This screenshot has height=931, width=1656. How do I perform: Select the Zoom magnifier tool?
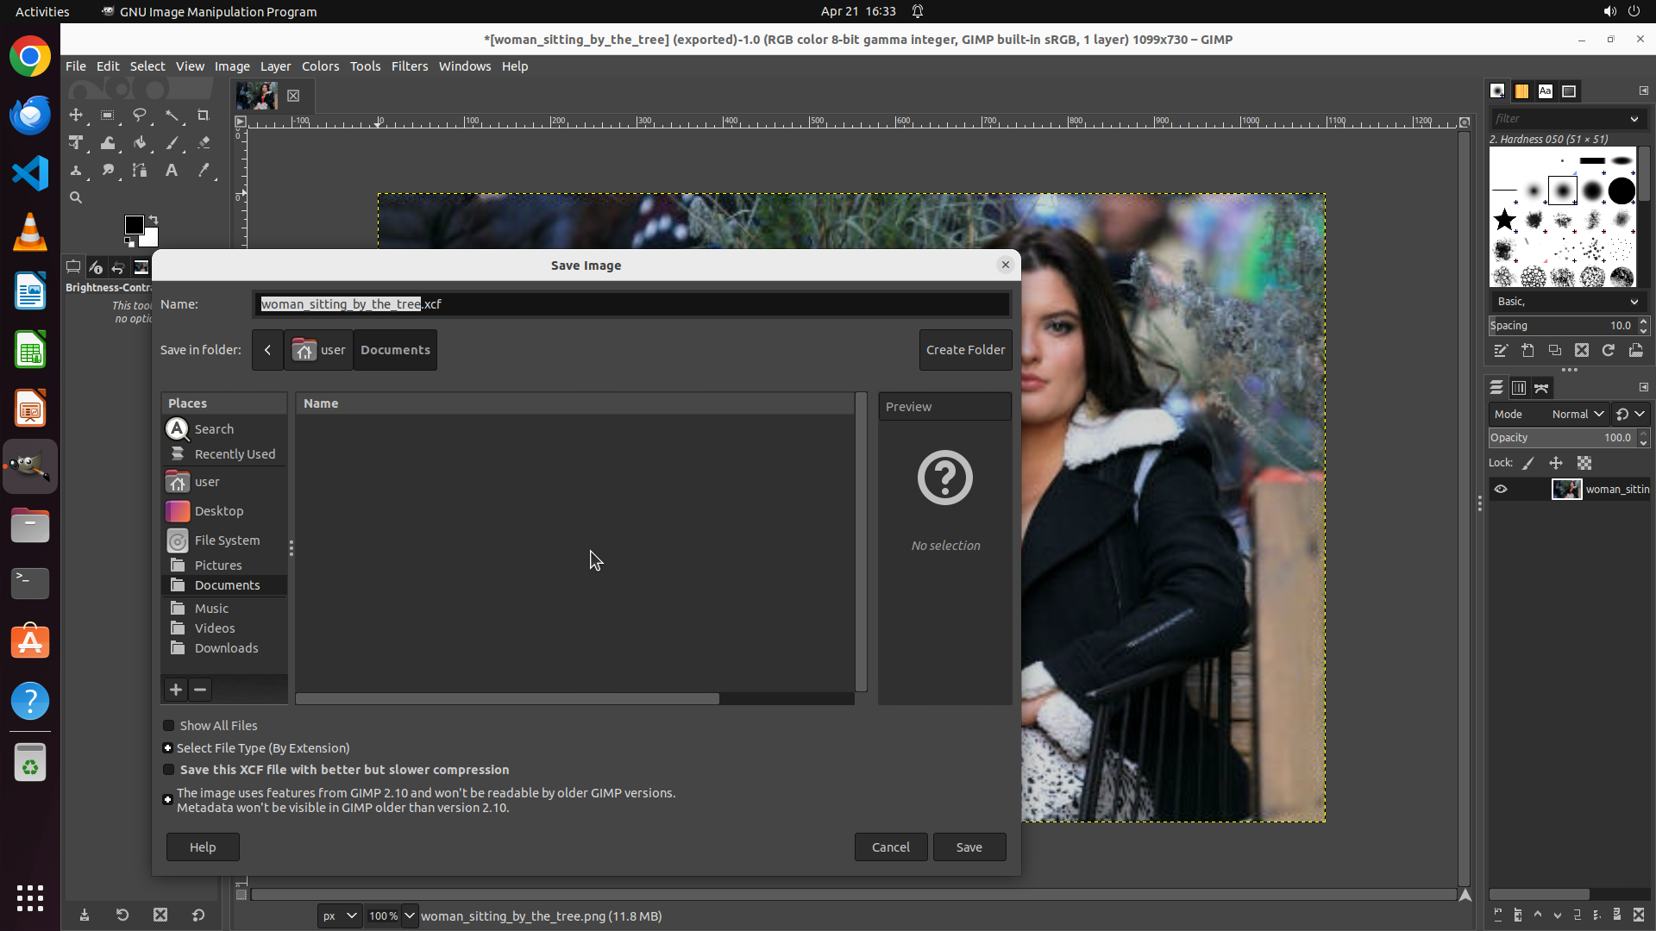point(76,198)
